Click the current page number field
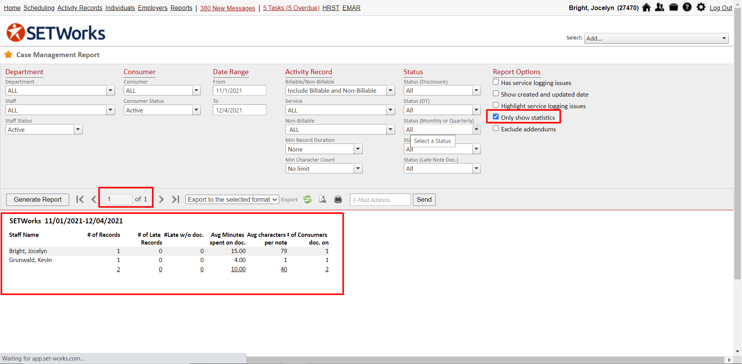The image size is (742, 364). click(x=119, y=199)
